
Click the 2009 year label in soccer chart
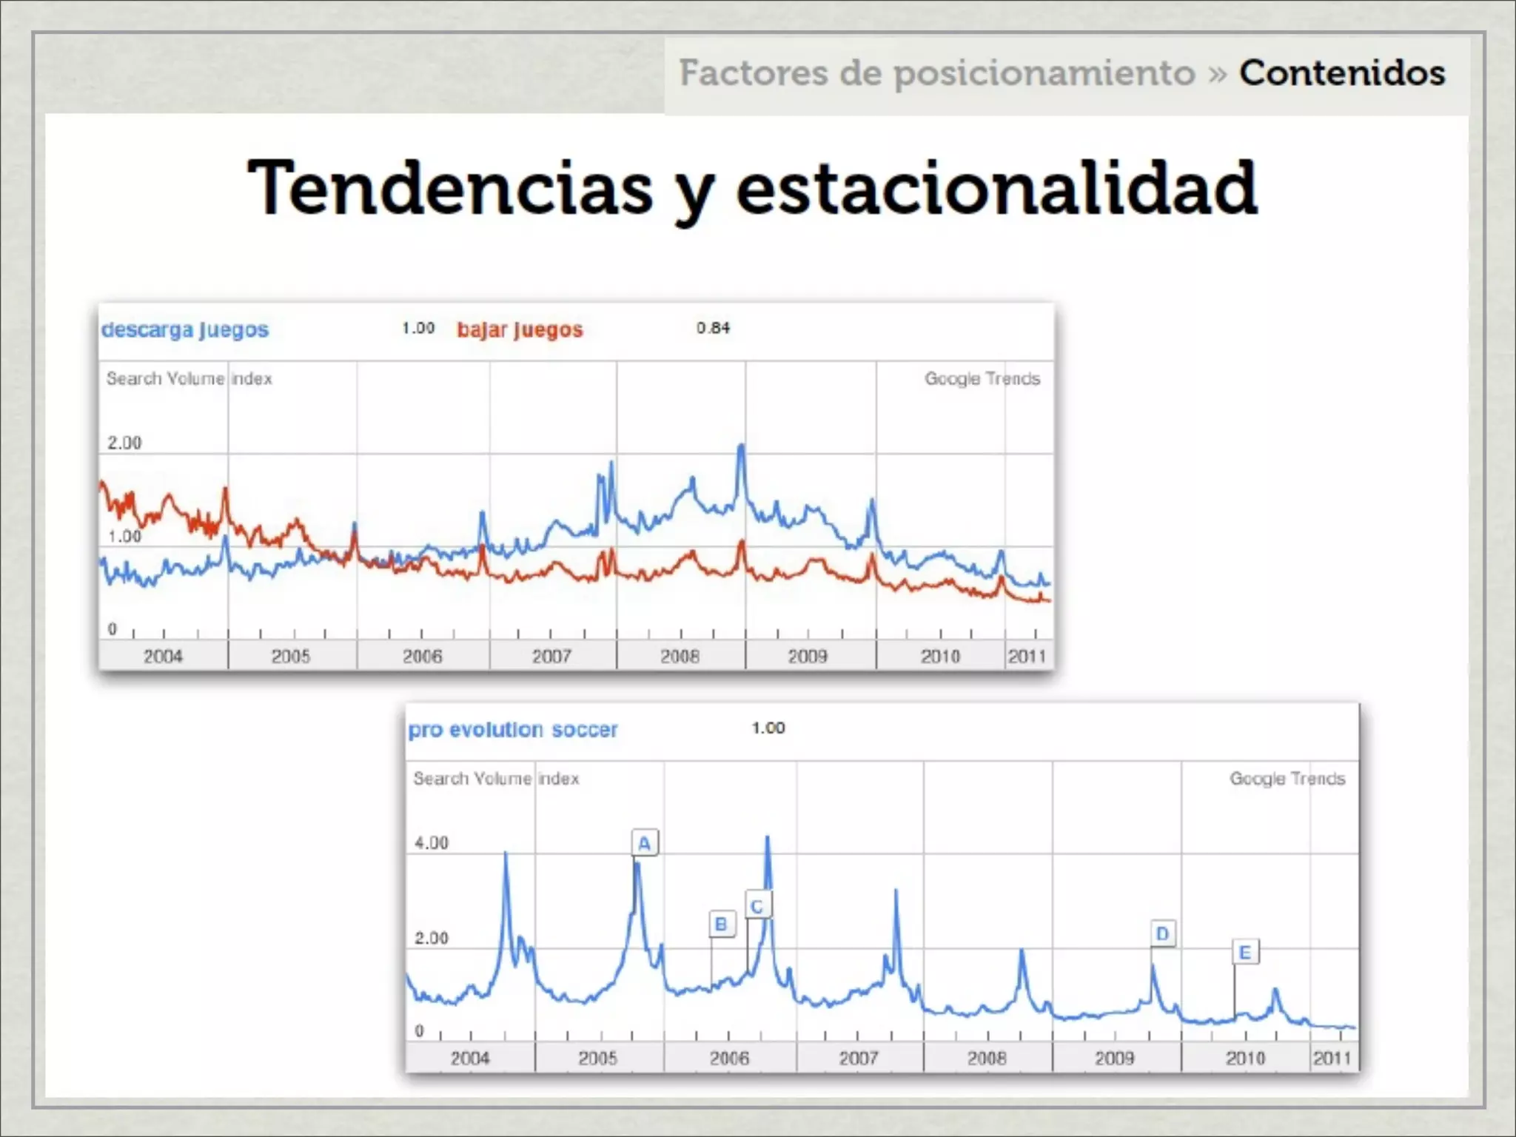point(1115,1058)
